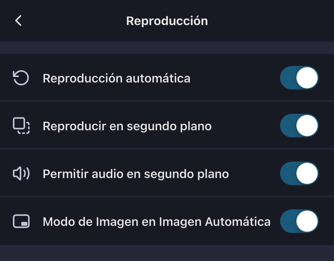Image resolution: width=334 pixels, height=261 pixels.
Task: Tap the Permitir audio en segundo plano text
Action: 136,174
